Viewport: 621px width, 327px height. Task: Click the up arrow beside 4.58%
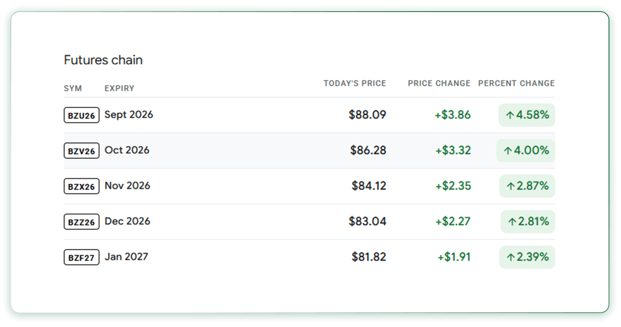(510, 115)
